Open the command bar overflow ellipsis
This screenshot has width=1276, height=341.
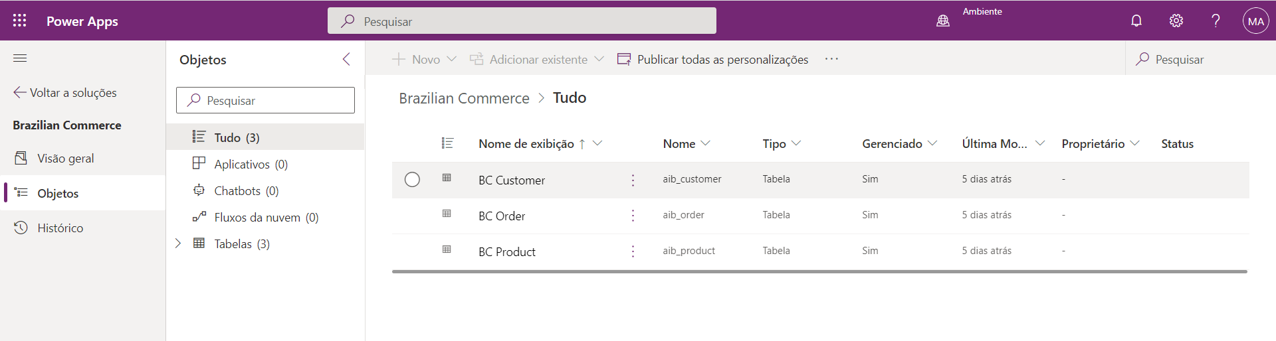pos(831,59)
